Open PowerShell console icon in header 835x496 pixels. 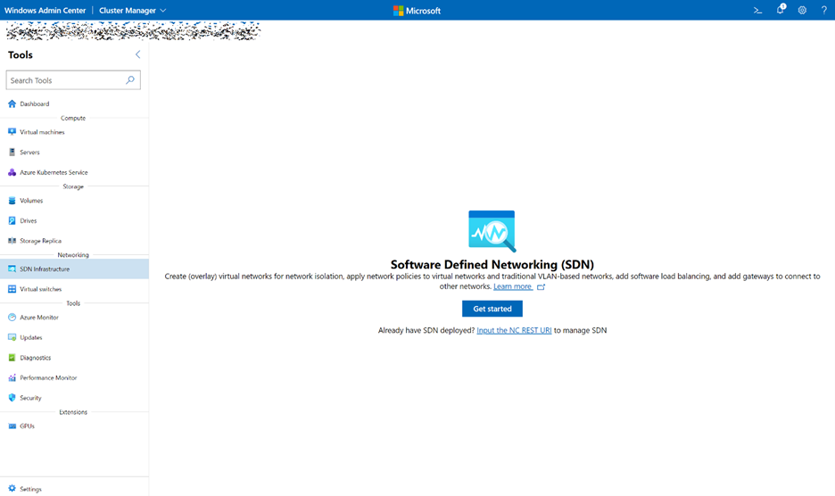[757, 10]
